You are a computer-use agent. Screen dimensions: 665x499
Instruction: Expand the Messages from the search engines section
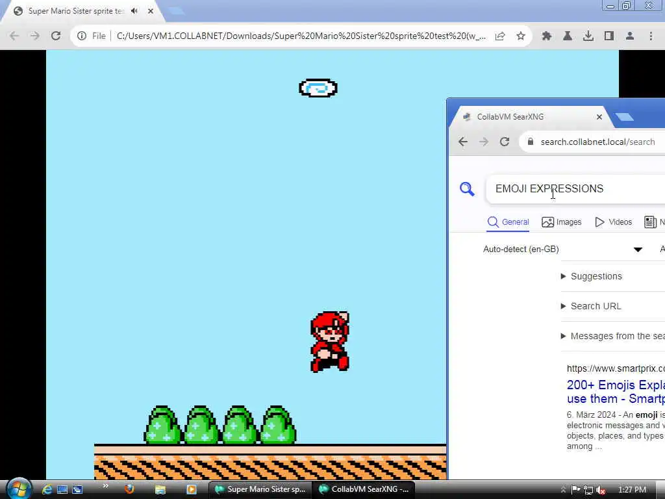pyautogui.click(x=612, y=336)
